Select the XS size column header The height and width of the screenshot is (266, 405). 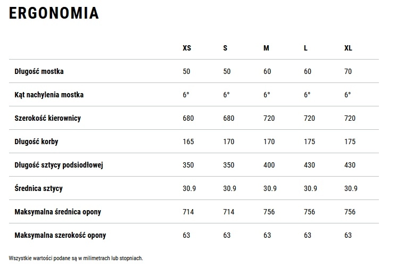coord(187,48)
